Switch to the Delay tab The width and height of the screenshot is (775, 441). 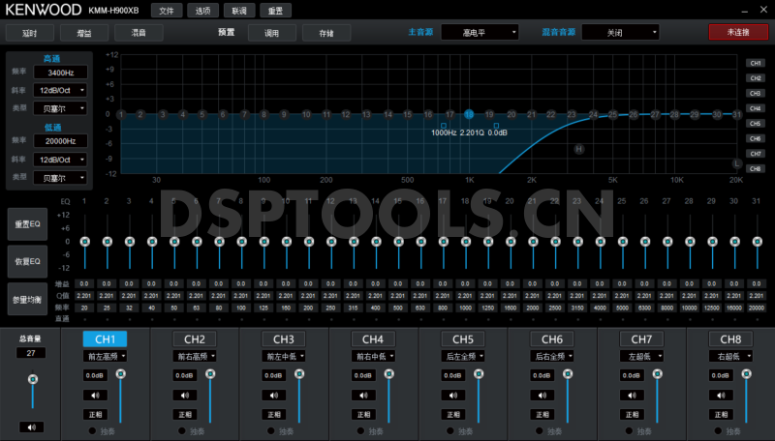(x=29, y=33)
